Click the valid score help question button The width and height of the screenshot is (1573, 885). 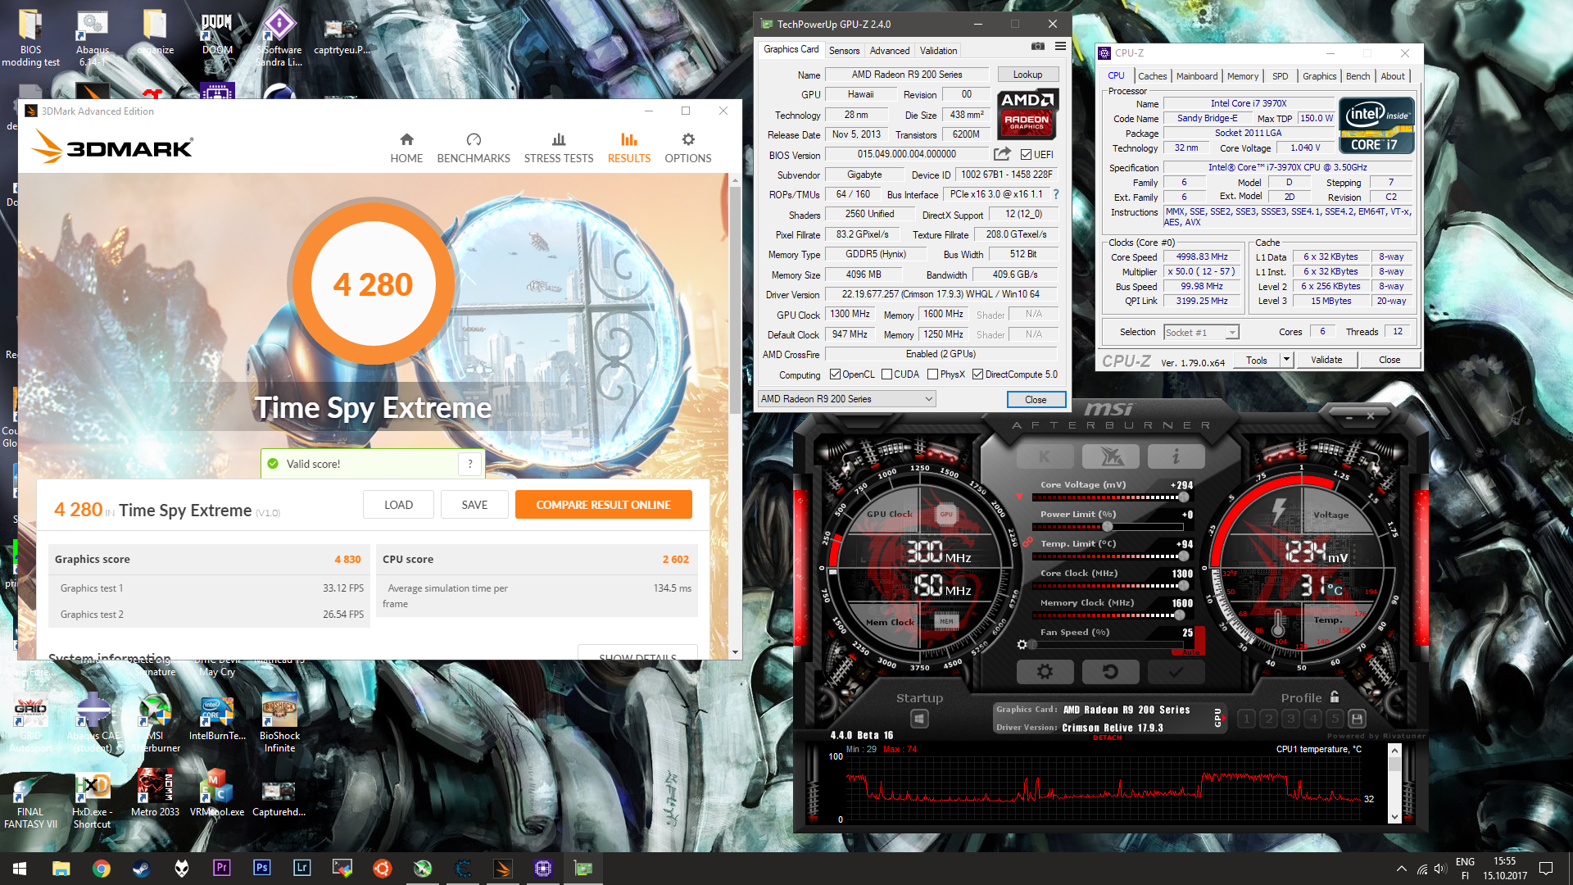click(470, 464)
